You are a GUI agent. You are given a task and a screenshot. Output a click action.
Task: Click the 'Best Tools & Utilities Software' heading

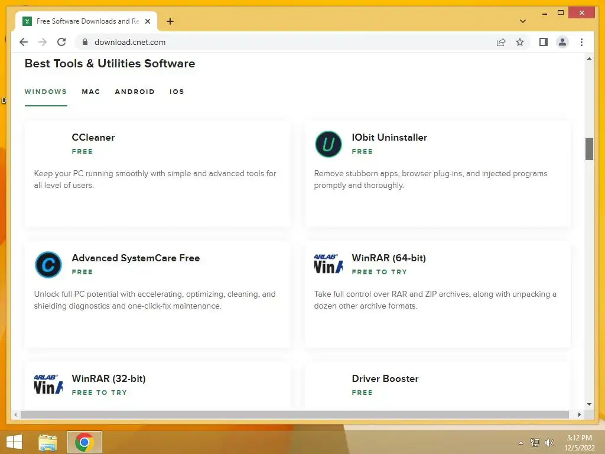coord(110,63)
